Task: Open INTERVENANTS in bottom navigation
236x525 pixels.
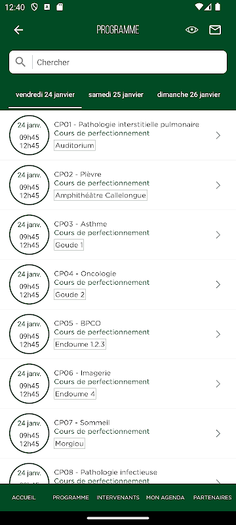Action: pyautogui.click(x=117, y=497)
